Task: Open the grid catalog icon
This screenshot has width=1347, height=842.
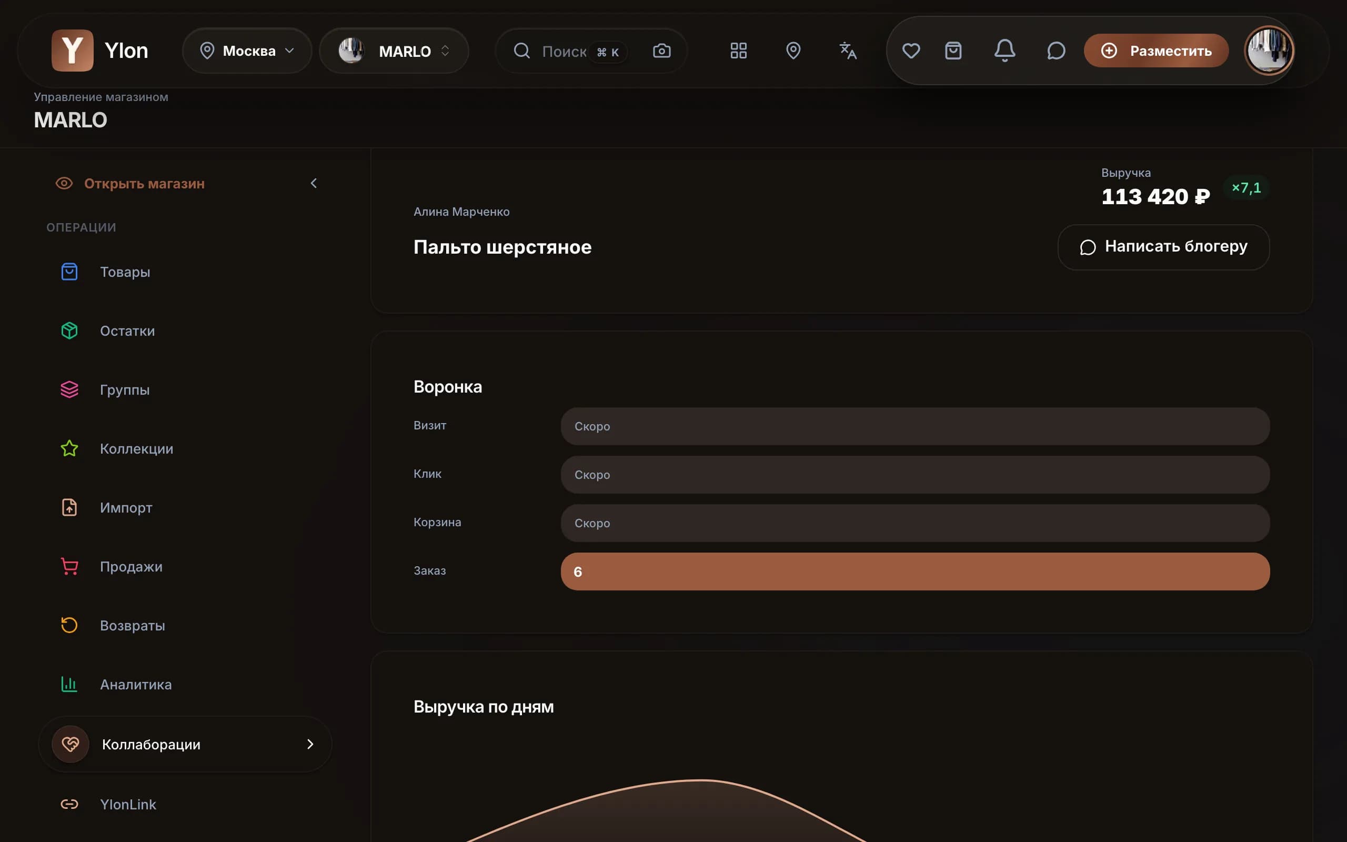Action: click(x=739, y=51)
